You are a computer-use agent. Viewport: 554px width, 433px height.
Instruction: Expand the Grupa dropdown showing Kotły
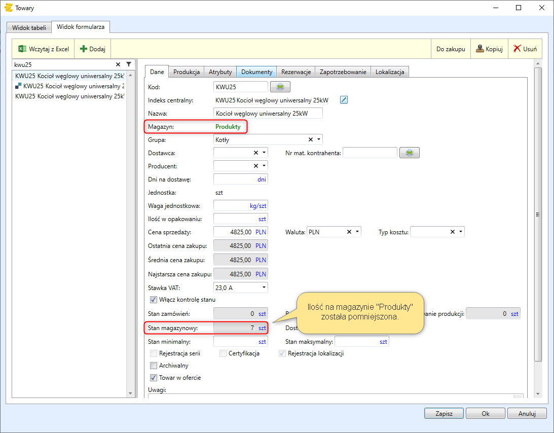coord(319,139)
